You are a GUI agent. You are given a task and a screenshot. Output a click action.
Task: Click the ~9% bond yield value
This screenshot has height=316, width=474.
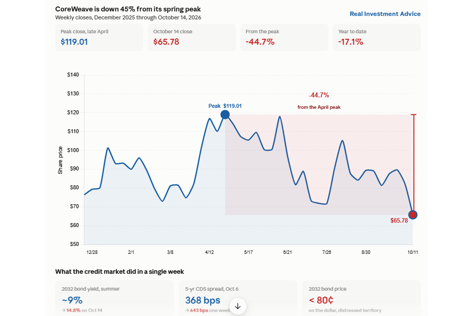(72, 300)
